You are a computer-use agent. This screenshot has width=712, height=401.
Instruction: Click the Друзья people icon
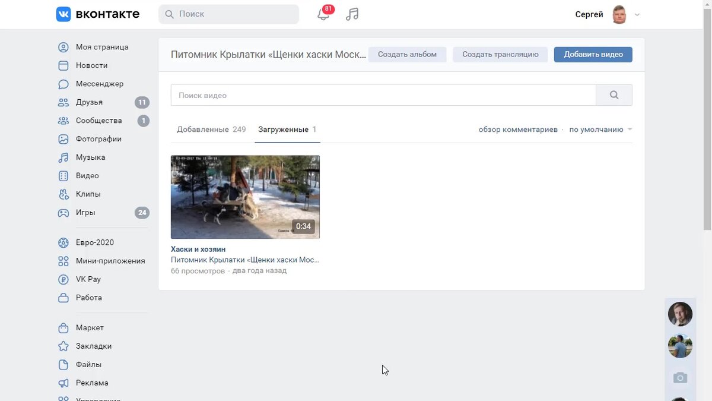point(63,102)
